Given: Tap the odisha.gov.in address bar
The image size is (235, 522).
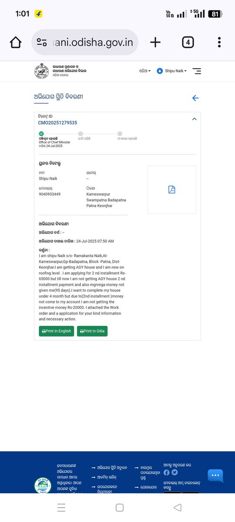Looking at the screenshot, I should 85,42.
